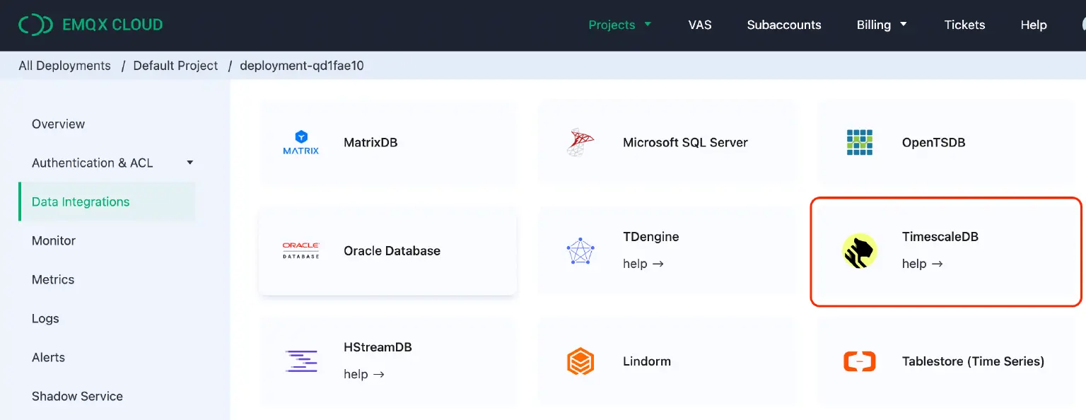The image size is (1086, 420).
Task: Open the Billing dropdown menu
Action: point(882,25)
